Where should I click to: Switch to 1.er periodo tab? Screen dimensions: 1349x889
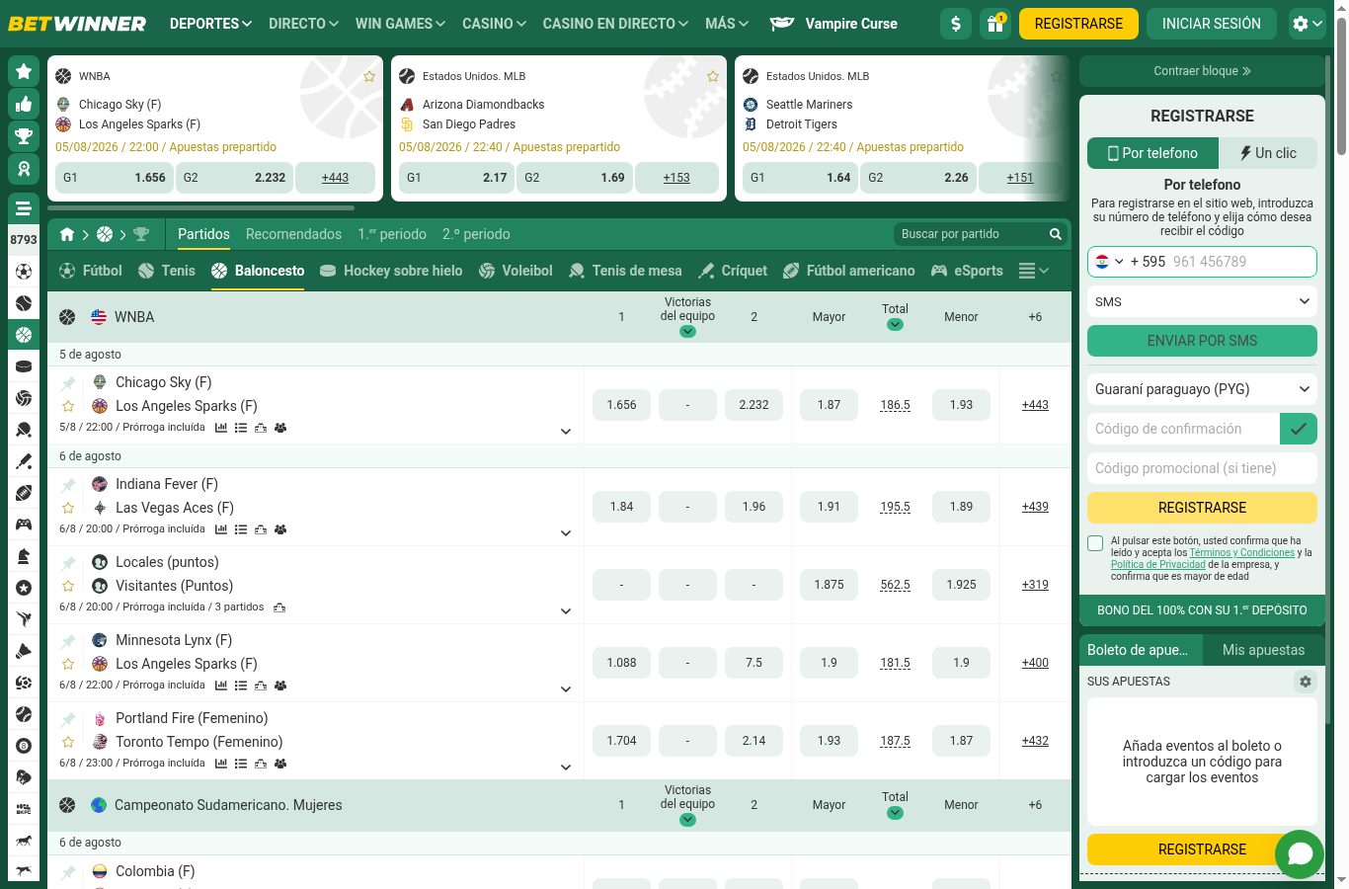[x=392, y=234]
